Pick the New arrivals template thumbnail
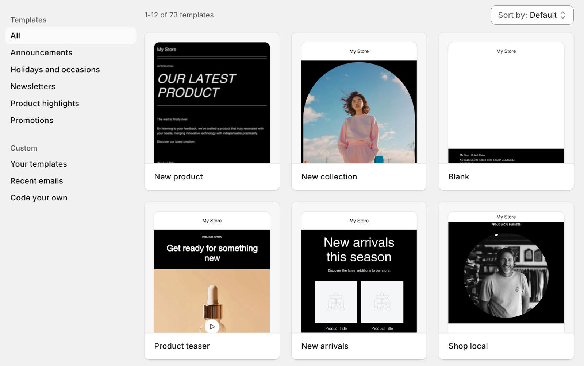Image resolution: width=584 pixels, height=366 pixels. tap(359, 272)
